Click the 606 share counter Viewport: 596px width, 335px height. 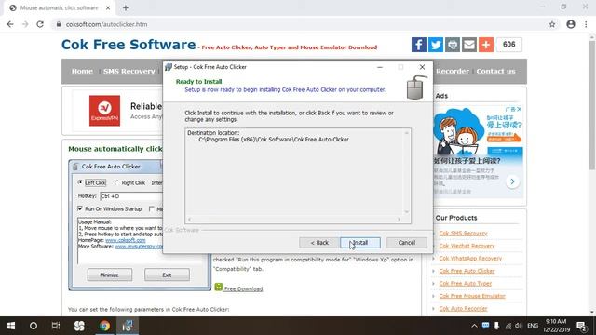[x=509, y=45]
